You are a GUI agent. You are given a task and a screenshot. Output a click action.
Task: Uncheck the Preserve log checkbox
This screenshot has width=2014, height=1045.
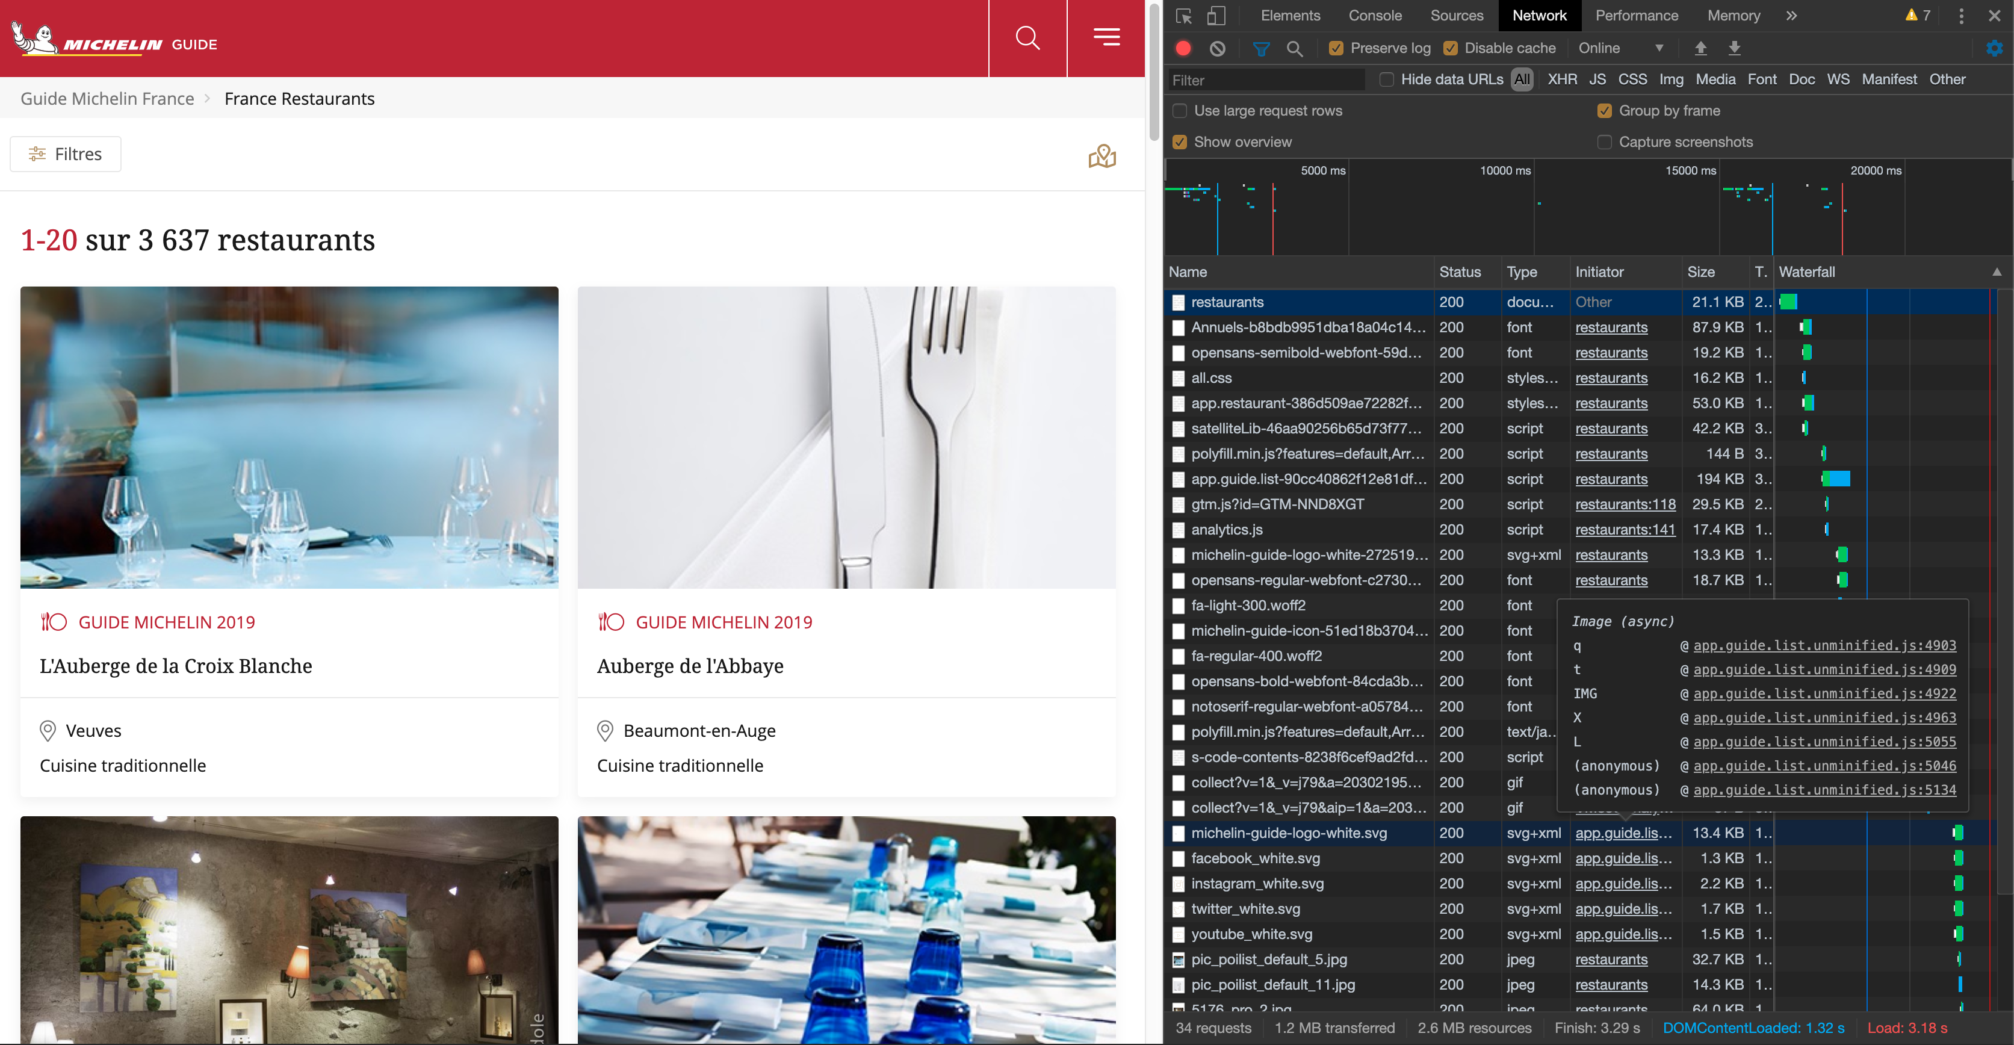click(x=1336, y=49)
